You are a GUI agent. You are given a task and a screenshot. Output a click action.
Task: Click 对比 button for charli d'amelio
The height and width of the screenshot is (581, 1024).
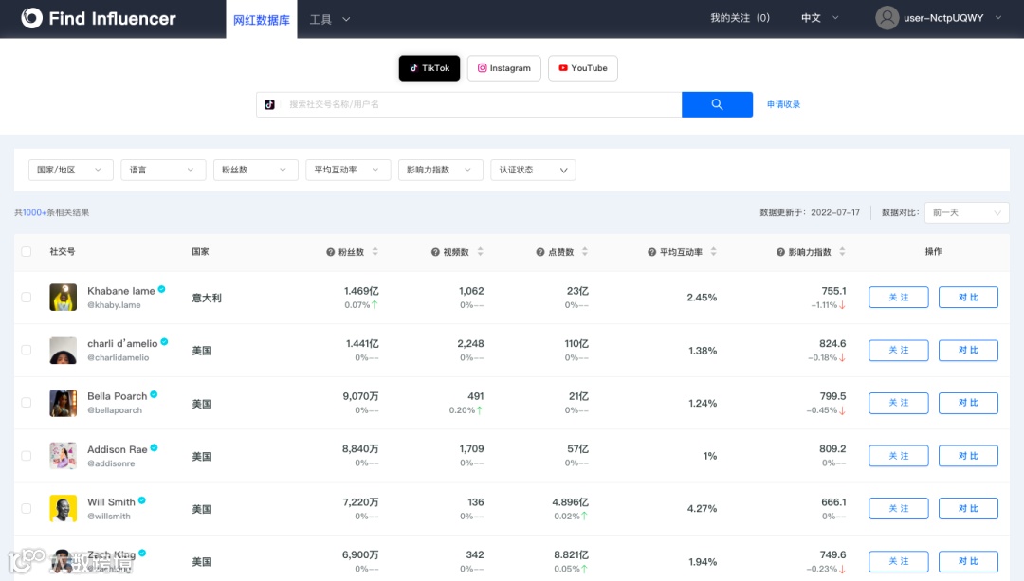[x=968, y=350]
